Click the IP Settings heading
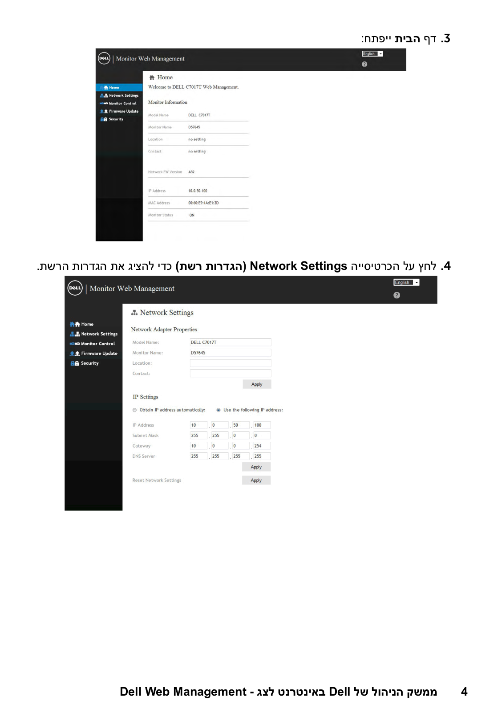The image size is (502, 713). point(146,397)
